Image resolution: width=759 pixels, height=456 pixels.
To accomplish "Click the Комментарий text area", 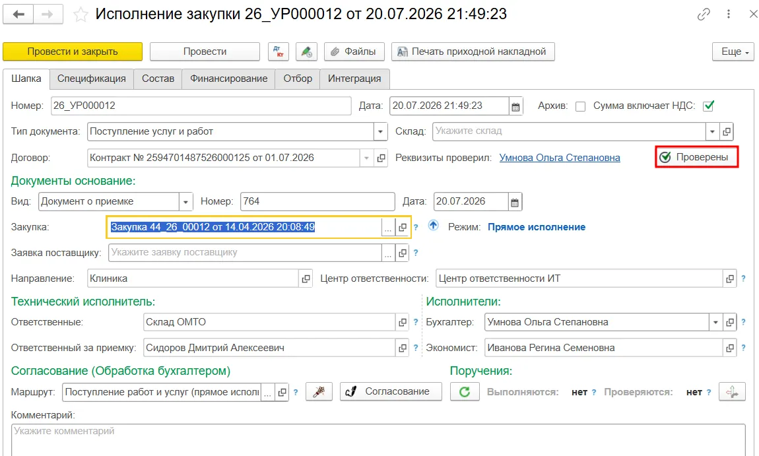I will click(379, 440).
